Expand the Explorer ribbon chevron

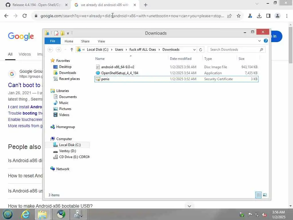(259, 41)
